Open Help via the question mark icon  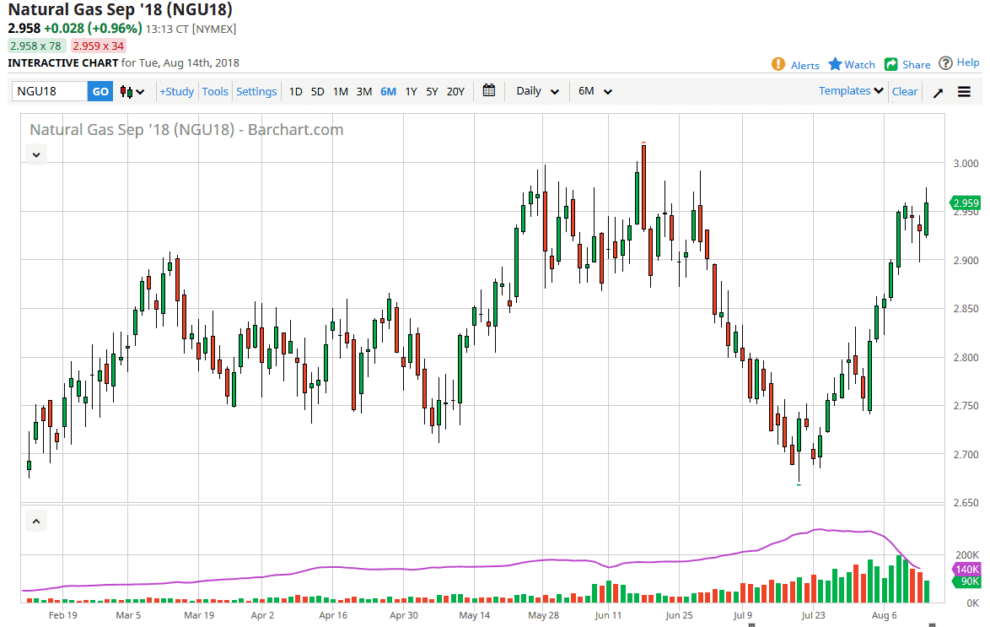[x=945, y=63]
